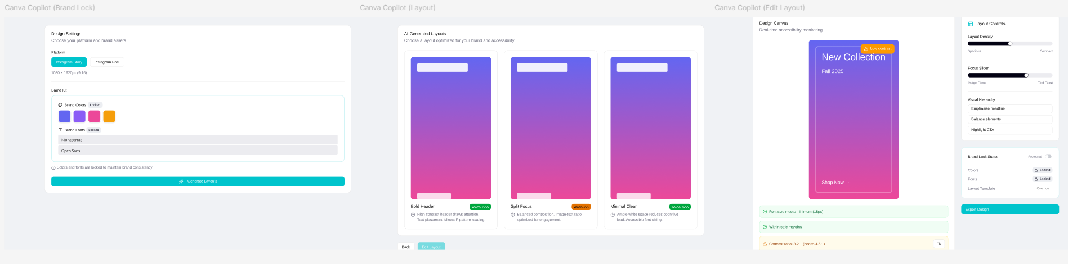Click the lock icon next to Colors
The width and height of the screenshot is (1068, 264).
click(x=1036, y=170)
